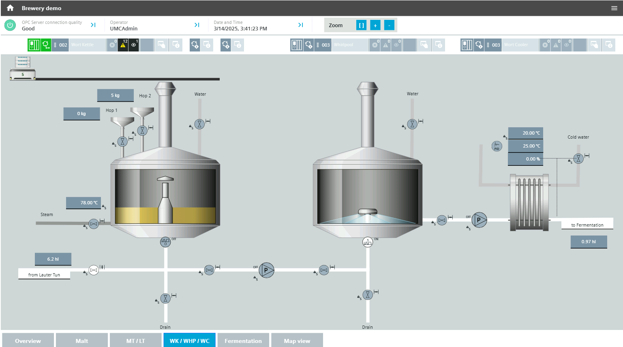The image size is (623, 347).
Task: Reset zoom with the fit bracket button
Action: [361, 26]
